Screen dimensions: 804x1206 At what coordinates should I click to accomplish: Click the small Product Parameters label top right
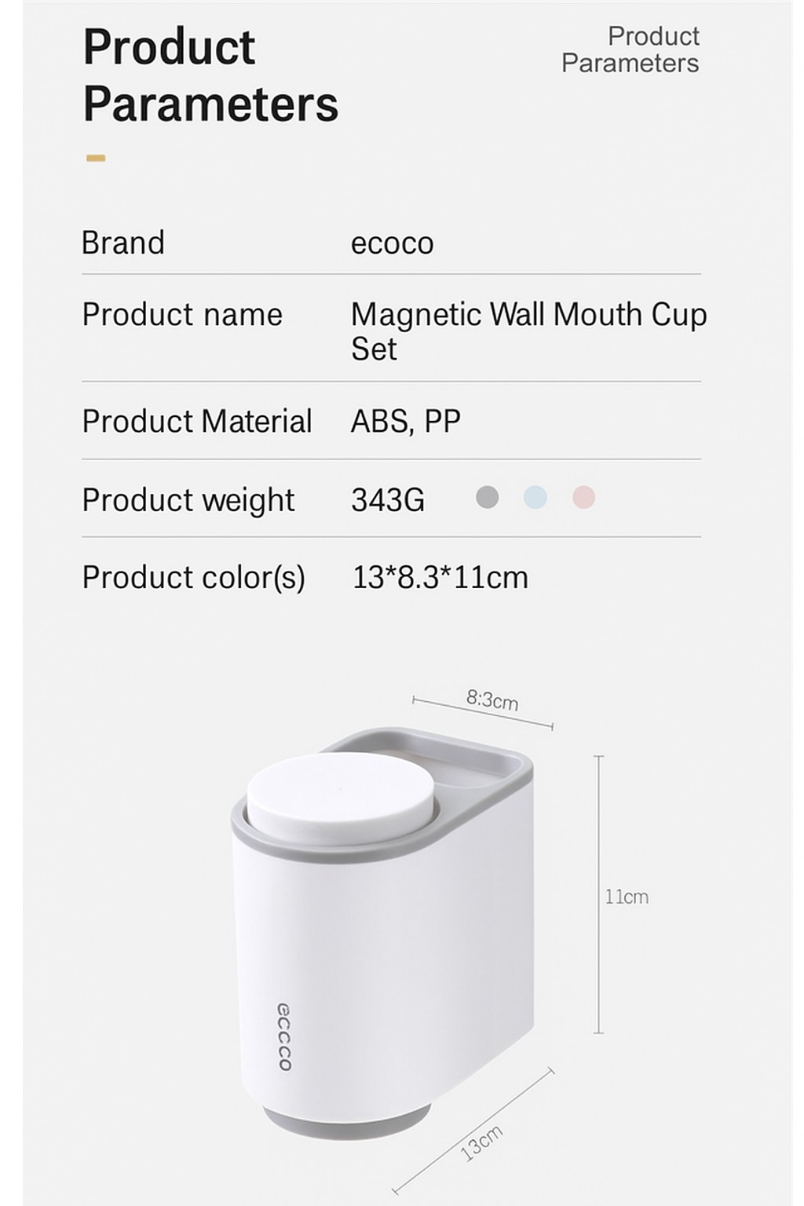click(630, 49)
